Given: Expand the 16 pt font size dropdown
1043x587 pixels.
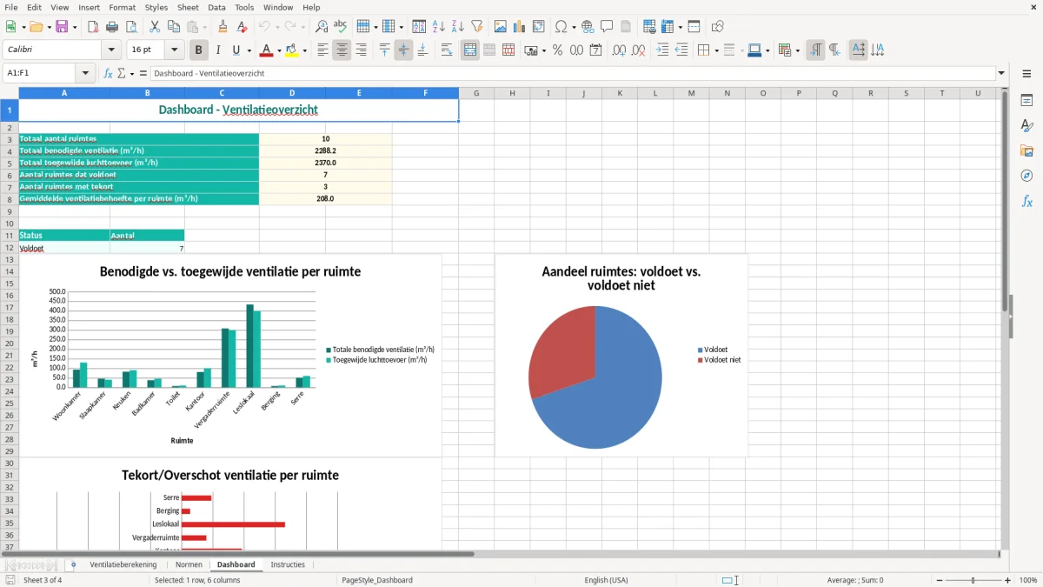Looking at the screenshot, I should click(175, 50).
